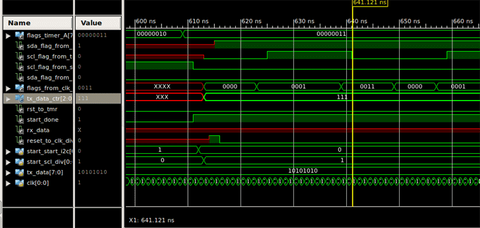Expand the start_scl_div bus
Viewport: 480px width, 228px height.
click(x=8, y=162)
